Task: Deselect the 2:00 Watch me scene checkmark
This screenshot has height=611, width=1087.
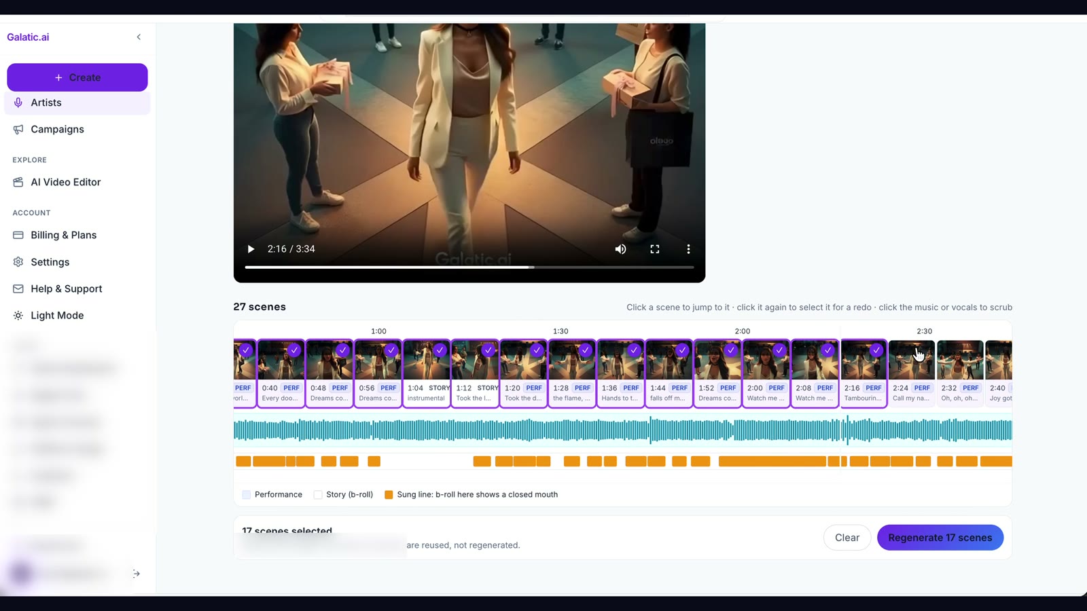Action: 779,350
